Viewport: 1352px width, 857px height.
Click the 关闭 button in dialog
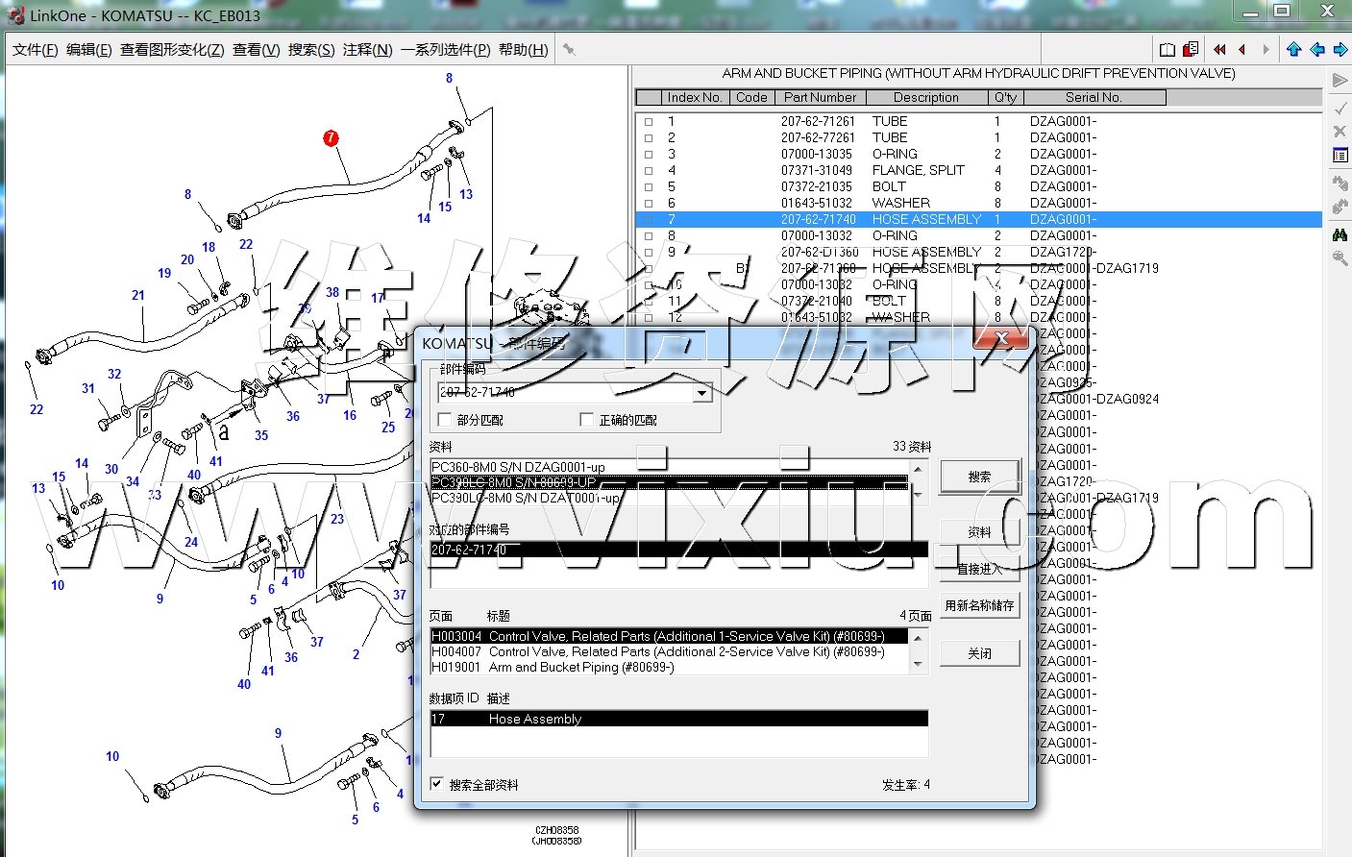coord(979,653)
